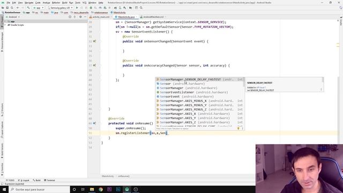Open the app run configuration dropdown
This screenshot has width=343, height=193.
(38, 8)
